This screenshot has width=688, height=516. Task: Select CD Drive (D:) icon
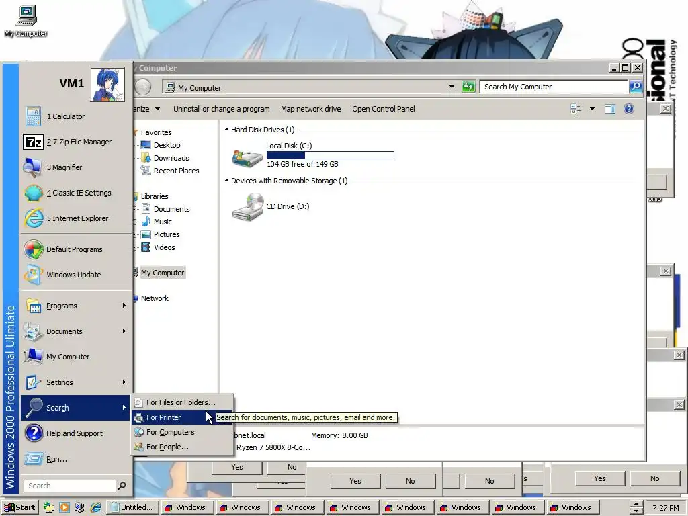pyautogui.click(x=247, y=207)
